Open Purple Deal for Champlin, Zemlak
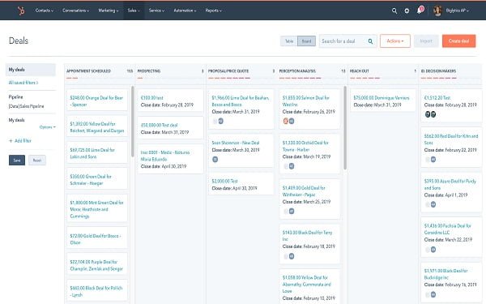486x304 pixels. point(96,265)
